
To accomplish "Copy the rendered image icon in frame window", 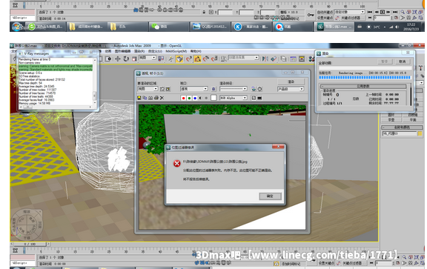I will click(145, 98).
